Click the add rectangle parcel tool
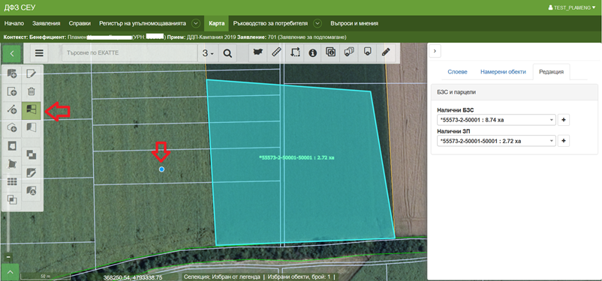602x281 pixels. [12, 91]
